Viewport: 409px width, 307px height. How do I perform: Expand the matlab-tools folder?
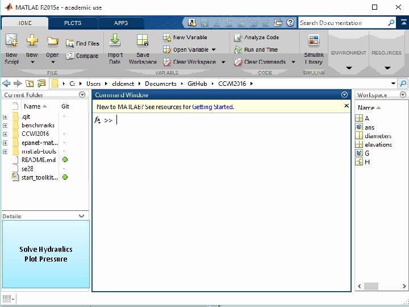(5, 152)
